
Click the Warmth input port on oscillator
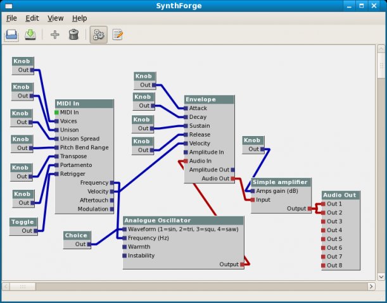[x=125, y=247]
